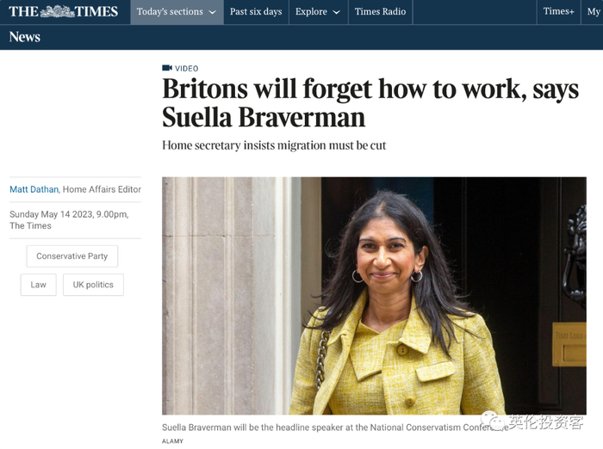Click the video camera icon above headline

tap(167, 68)
